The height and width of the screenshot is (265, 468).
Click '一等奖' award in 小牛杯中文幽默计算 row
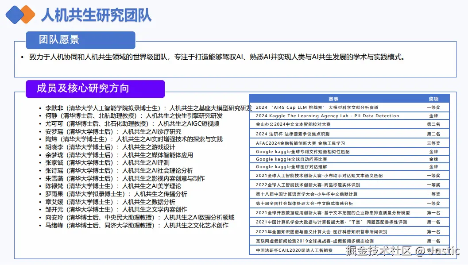click(x=433, y=194)
